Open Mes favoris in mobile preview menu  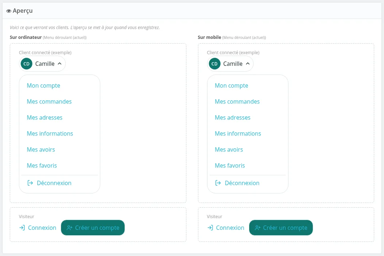[x=230, y=165]
